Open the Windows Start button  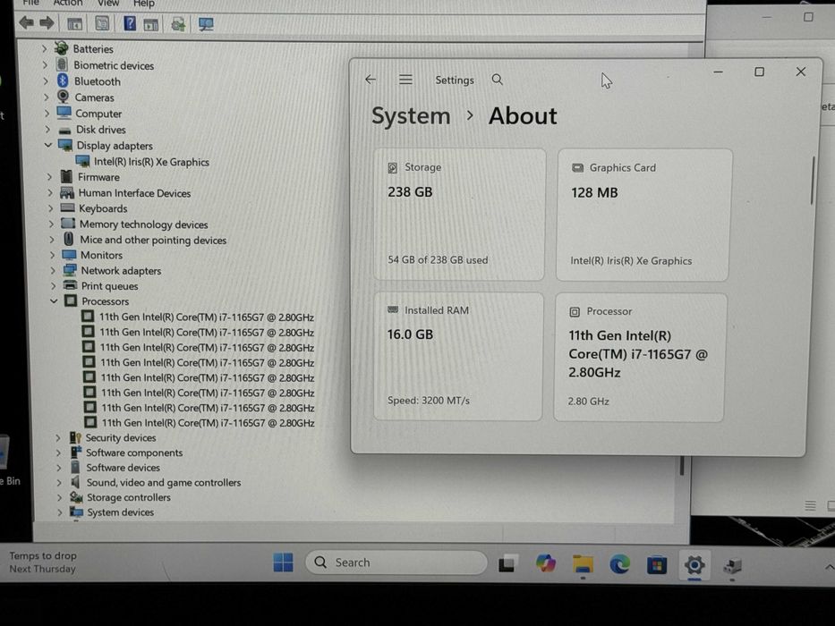tap(283, 563)
